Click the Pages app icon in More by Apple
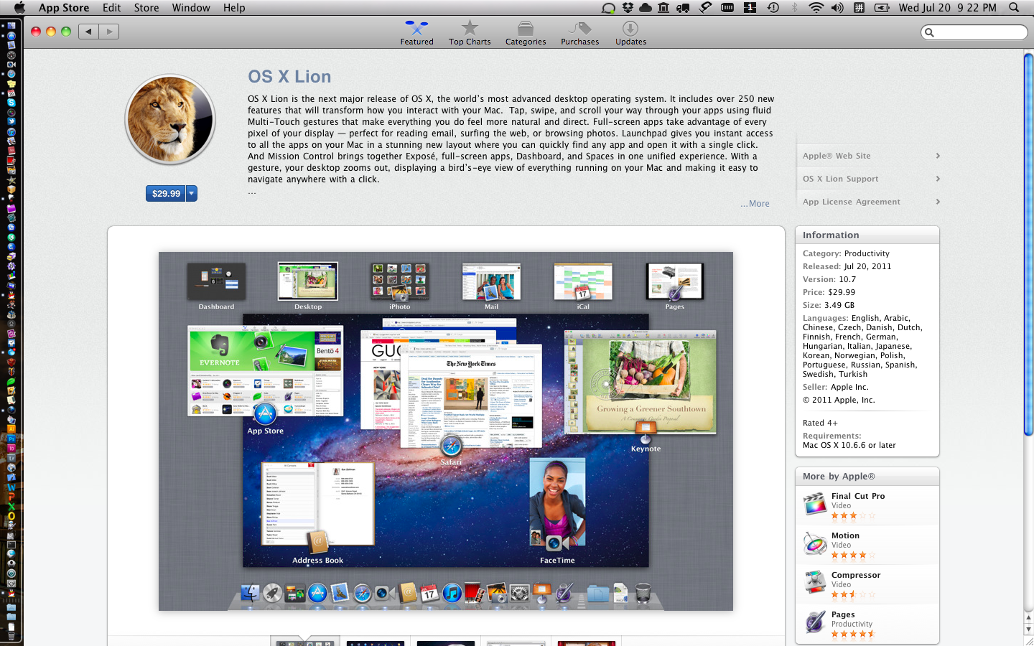The image size is (1034, 646). 815,622
